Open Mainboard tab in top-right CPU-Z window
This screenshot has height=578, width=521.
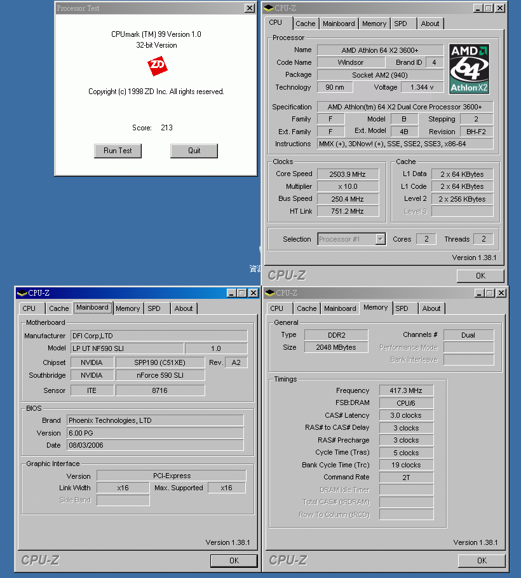click(x=339, y=24)
